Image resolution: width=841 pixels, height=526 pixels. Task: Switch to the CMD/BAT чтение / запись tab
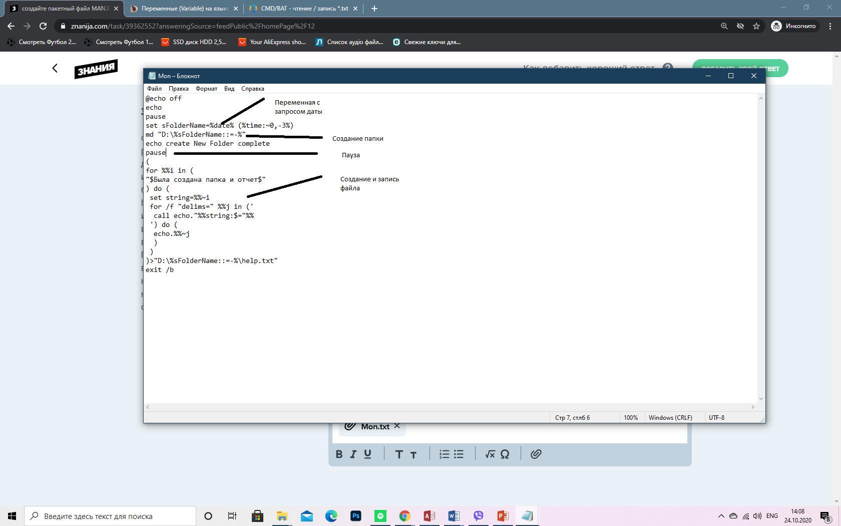tap(304, 9)
